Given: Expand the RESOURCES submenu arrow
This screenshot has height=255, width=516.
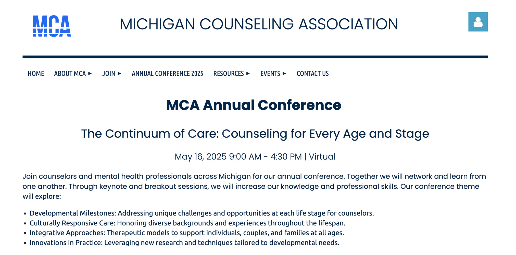Looking at the screenshot, I should click(x=248, y=74).
